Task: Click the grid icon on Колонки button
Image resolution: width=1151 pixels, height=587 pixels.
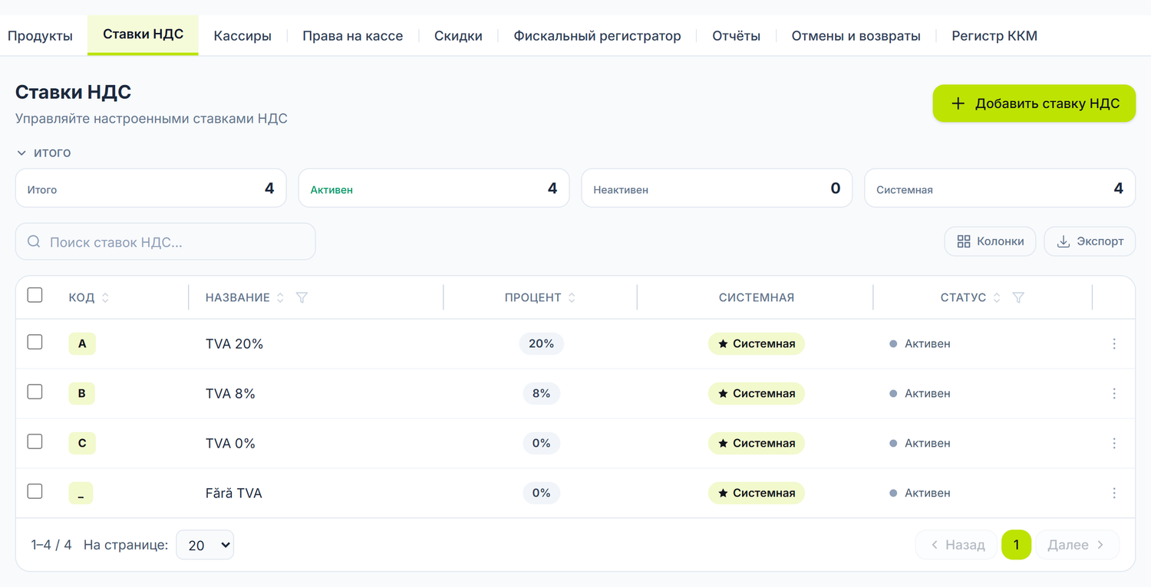Action: tap(964, 241)
